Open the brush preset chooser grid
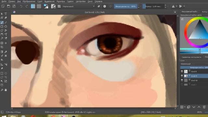 [59, 6]
